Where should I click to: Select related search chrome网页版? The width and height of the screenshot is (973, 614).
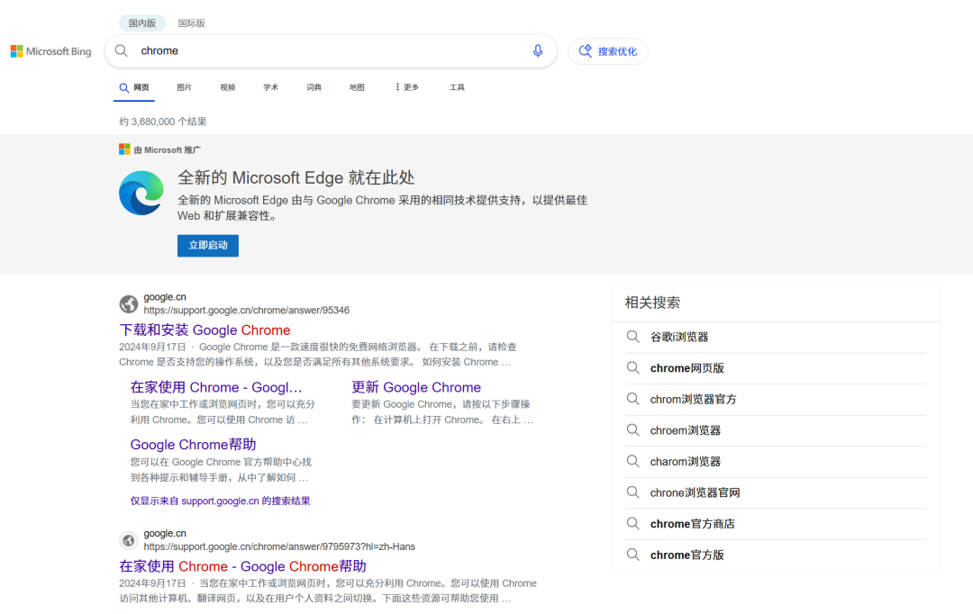click(687, 368)
